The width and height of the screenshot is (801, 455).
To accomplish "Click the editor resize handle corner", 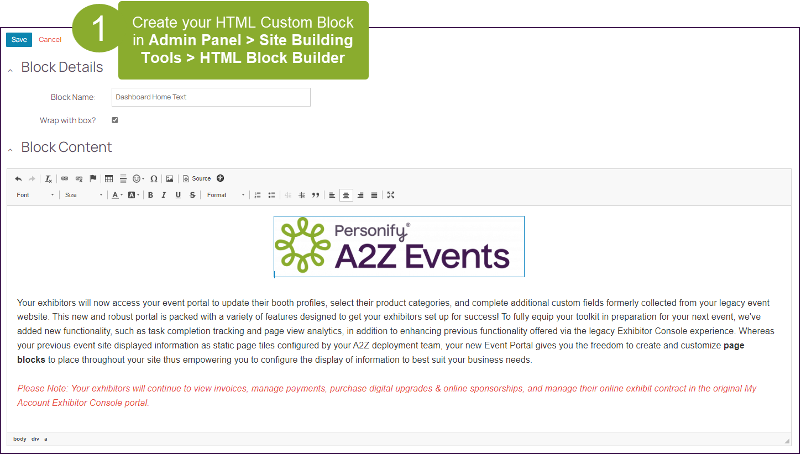I will [x=787, y=441].
